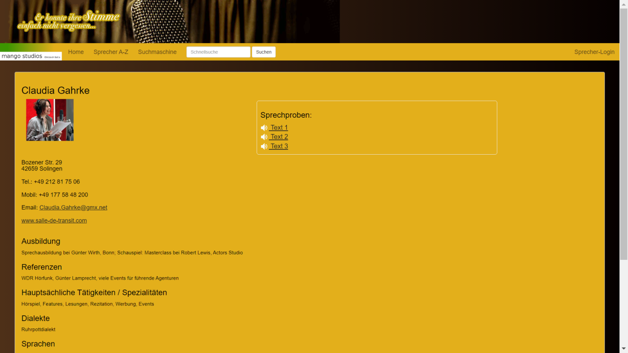
Task: Click the Ausbildung heading
Action: (x=41, y=241)
